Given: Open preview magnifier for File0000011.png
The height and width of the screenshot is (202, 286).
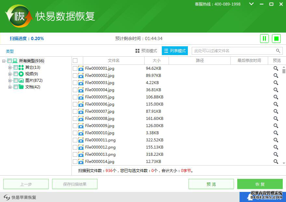Looking at the screenshot, I should 276,140.
